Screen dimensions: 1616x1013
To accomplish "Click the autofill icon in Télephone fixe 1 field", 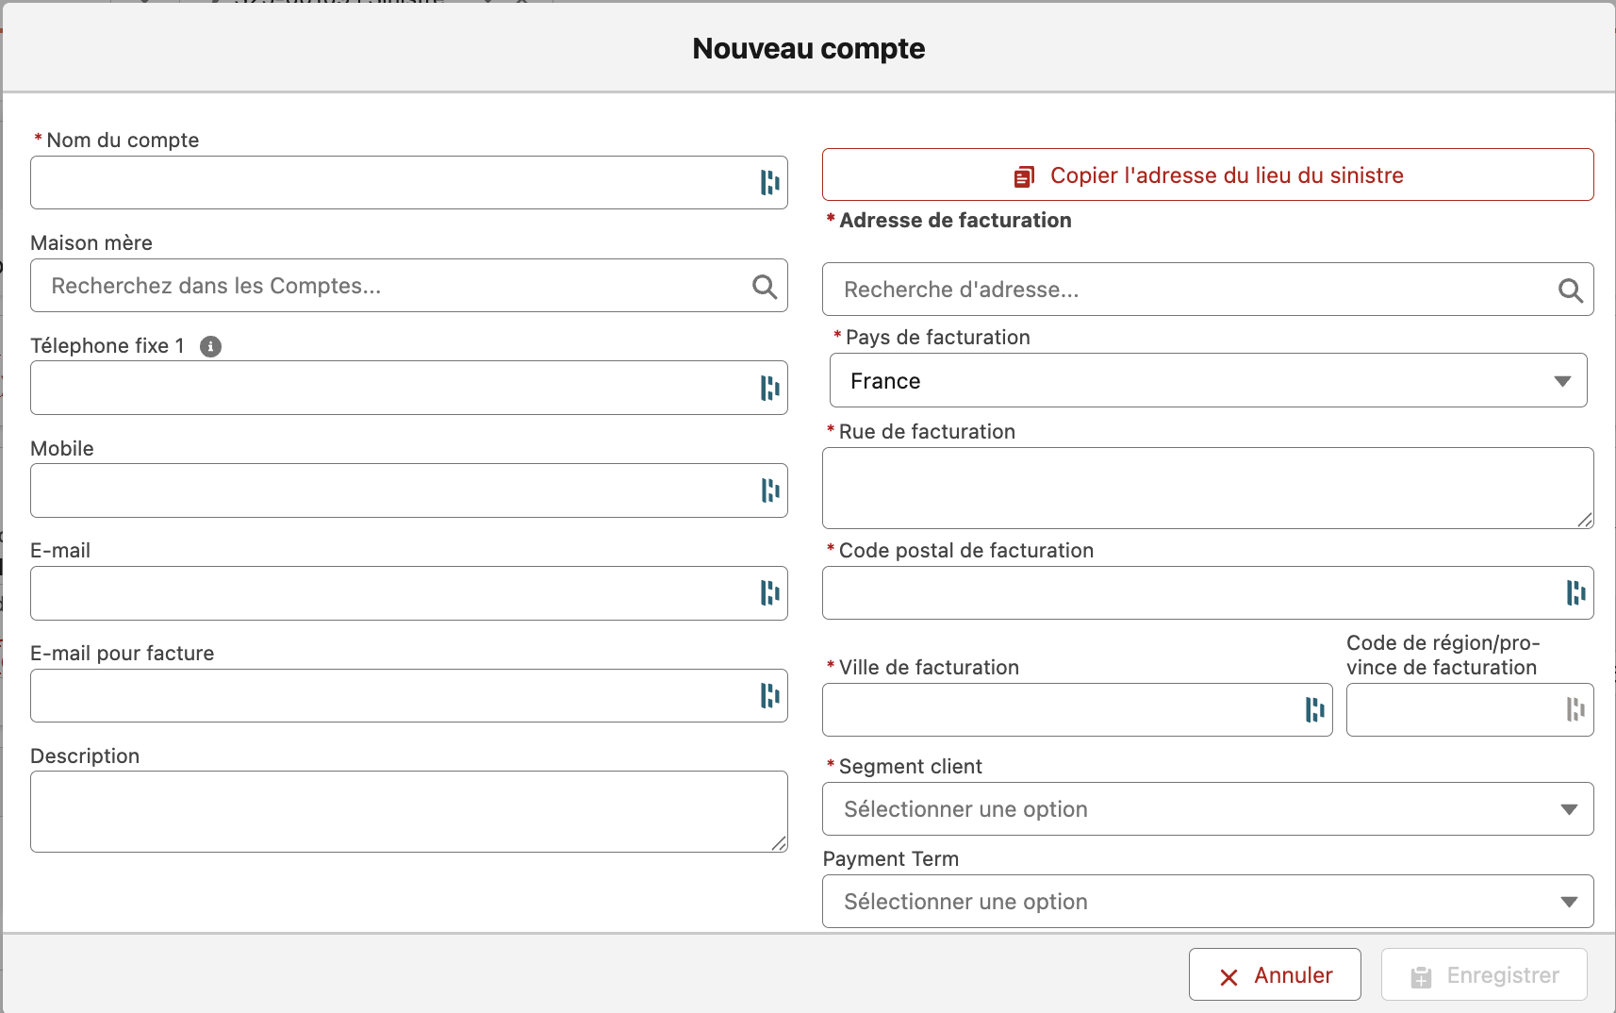I will pos(769,388).
